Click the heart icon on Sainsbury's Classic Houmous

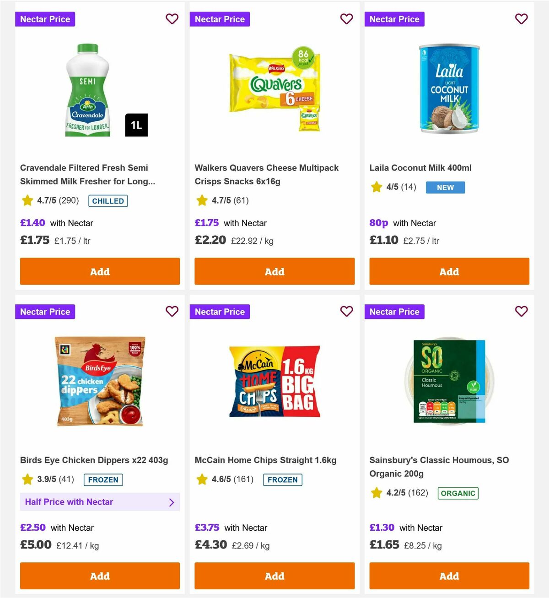pos(521,311)
